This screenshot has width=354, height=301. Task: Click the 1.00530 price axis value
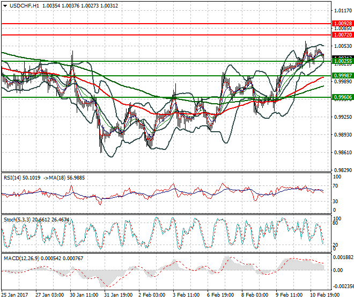[x=343, y=46]
